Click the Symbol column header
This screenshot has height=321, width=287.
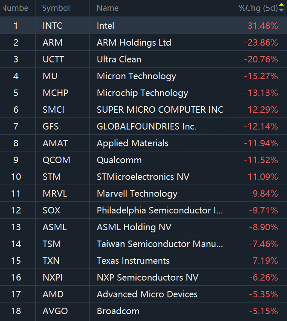pos(56,8)
